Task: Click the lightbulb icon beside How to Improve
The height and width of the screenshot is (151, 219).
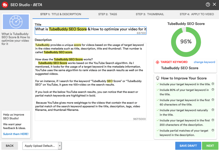Action: tap(158, 78)
